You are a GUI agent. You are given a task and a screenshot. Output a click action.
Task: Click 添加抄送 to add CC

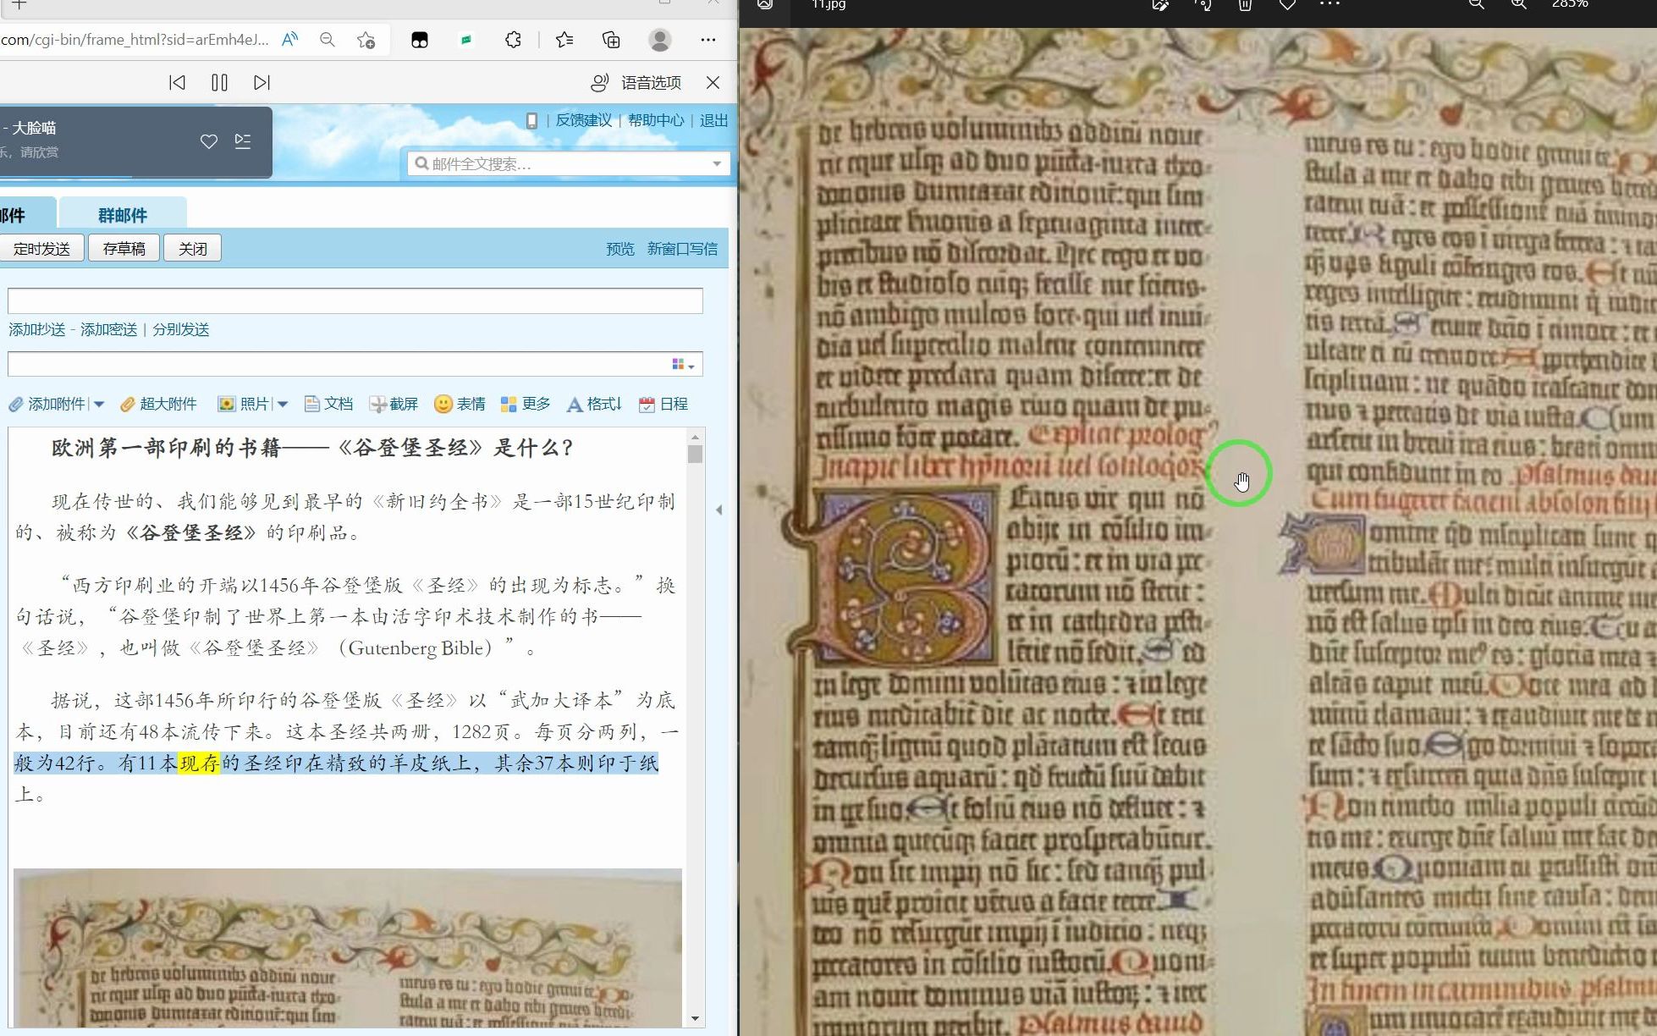point(37,329)
